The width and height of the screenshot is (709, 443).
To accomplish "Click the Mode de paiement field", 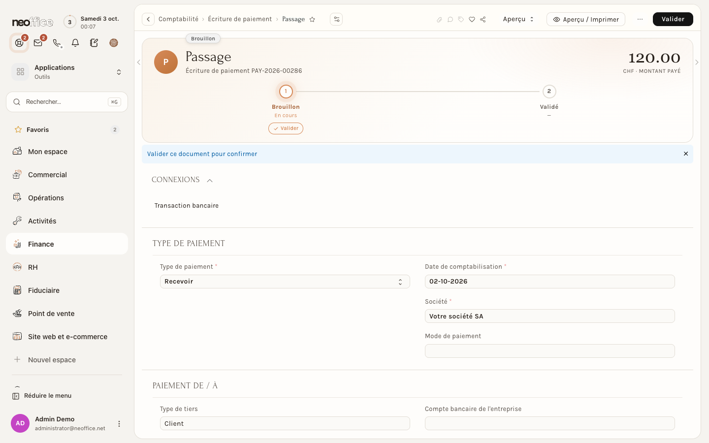I will tap(549, 351).
